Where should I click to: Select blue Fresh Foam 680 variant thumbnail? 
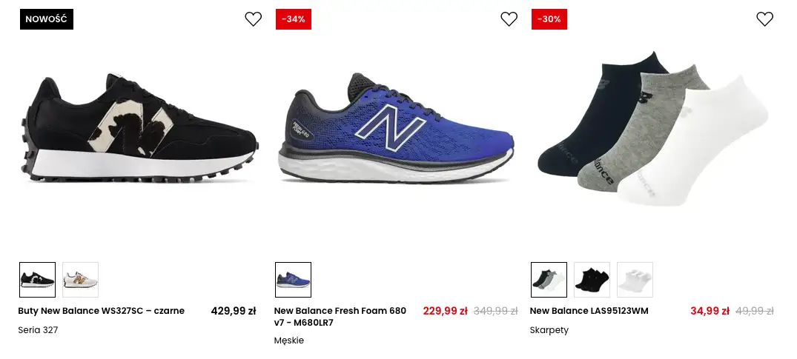point(293,280)
